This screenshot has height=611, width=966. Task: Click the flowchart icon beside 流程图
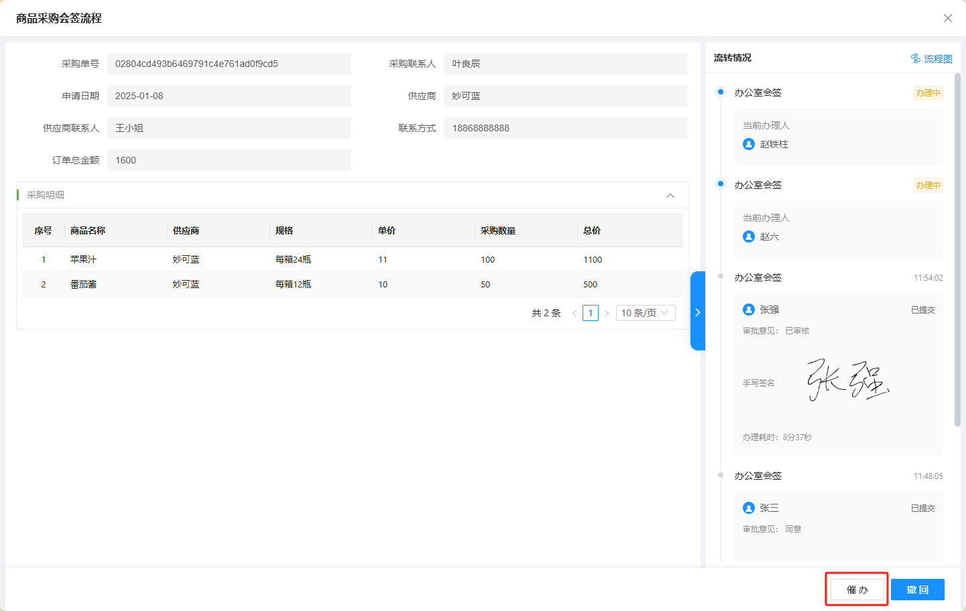click(x=916, y=58)
